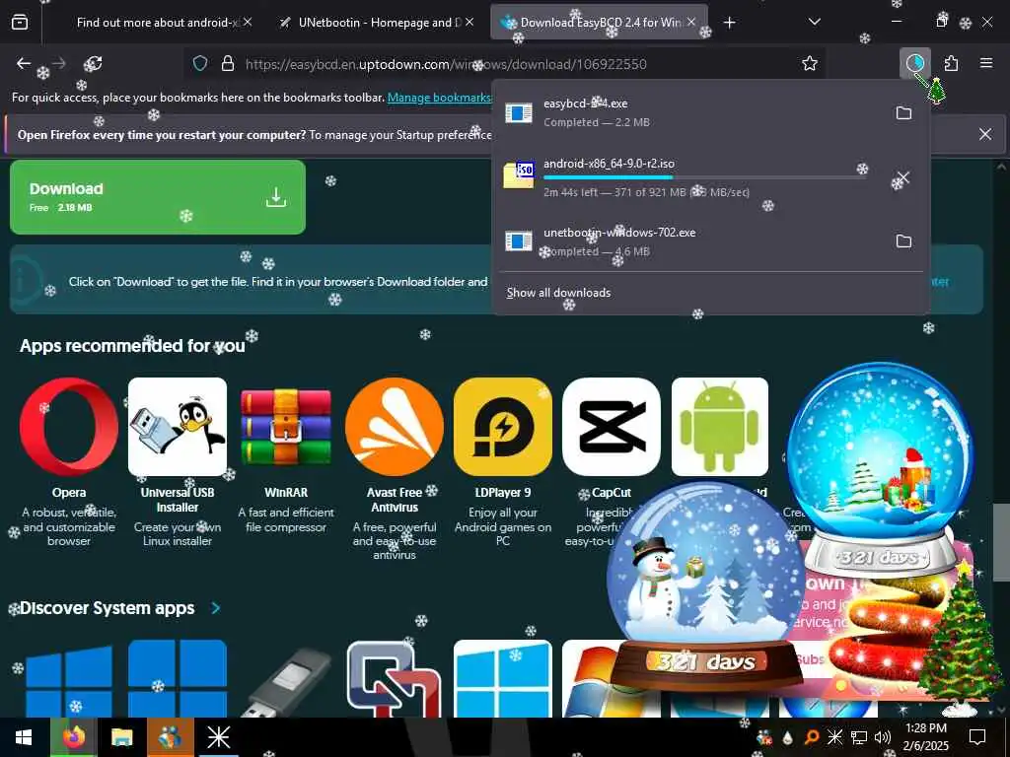Go back using the browser back arrow
Viewport: 1010px width, 757px height.
point(24,63)
